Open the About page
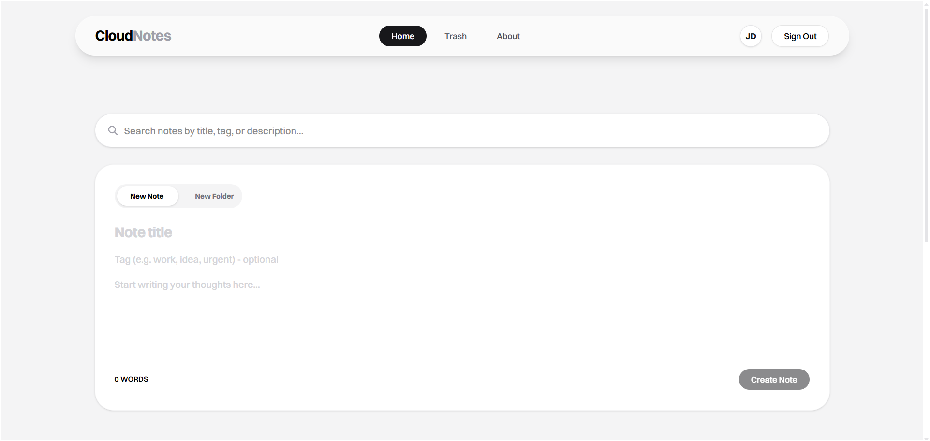Screen dimensions: 930x441 tap(508, 36)
